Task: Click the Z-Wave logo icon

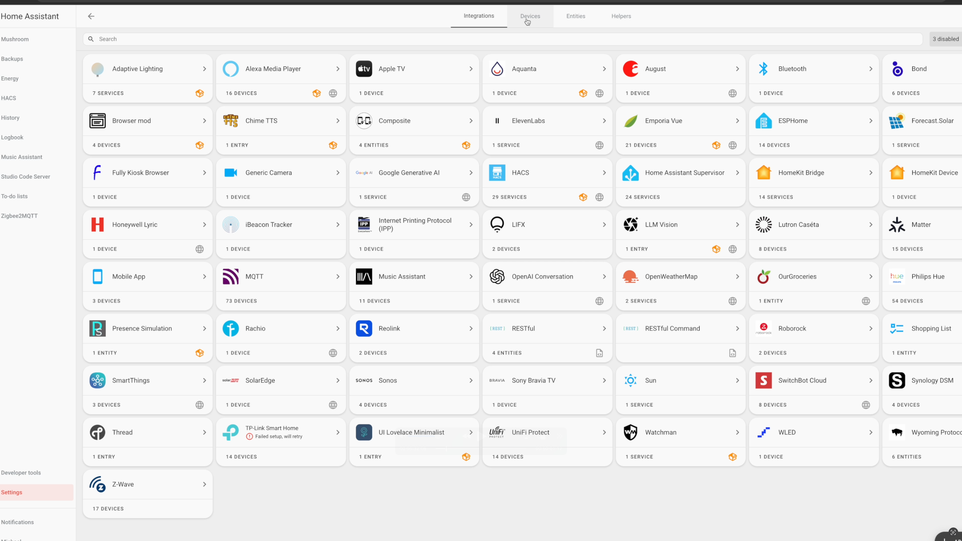Action: tap(98, 484)
